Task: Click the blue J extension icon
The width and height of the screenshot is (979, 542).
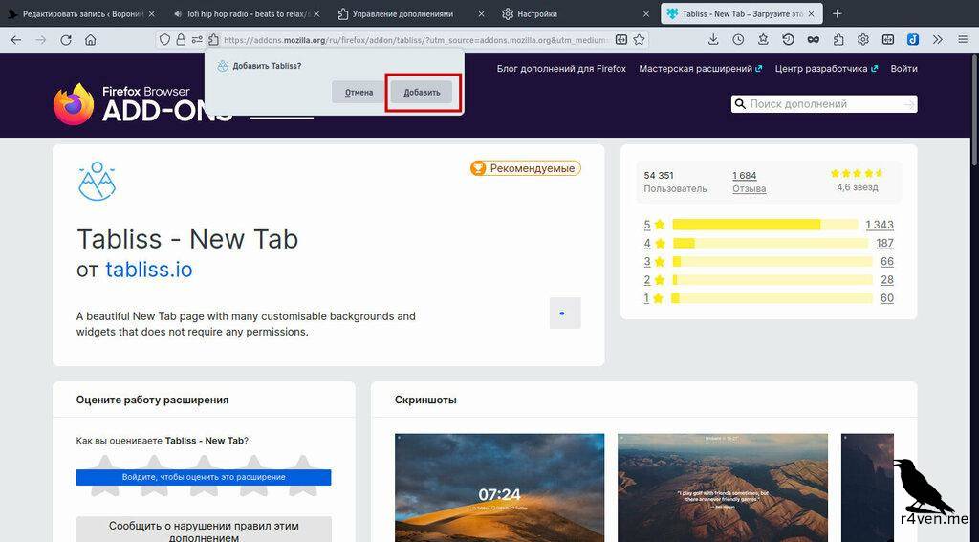Action: [x=913, y=40]
